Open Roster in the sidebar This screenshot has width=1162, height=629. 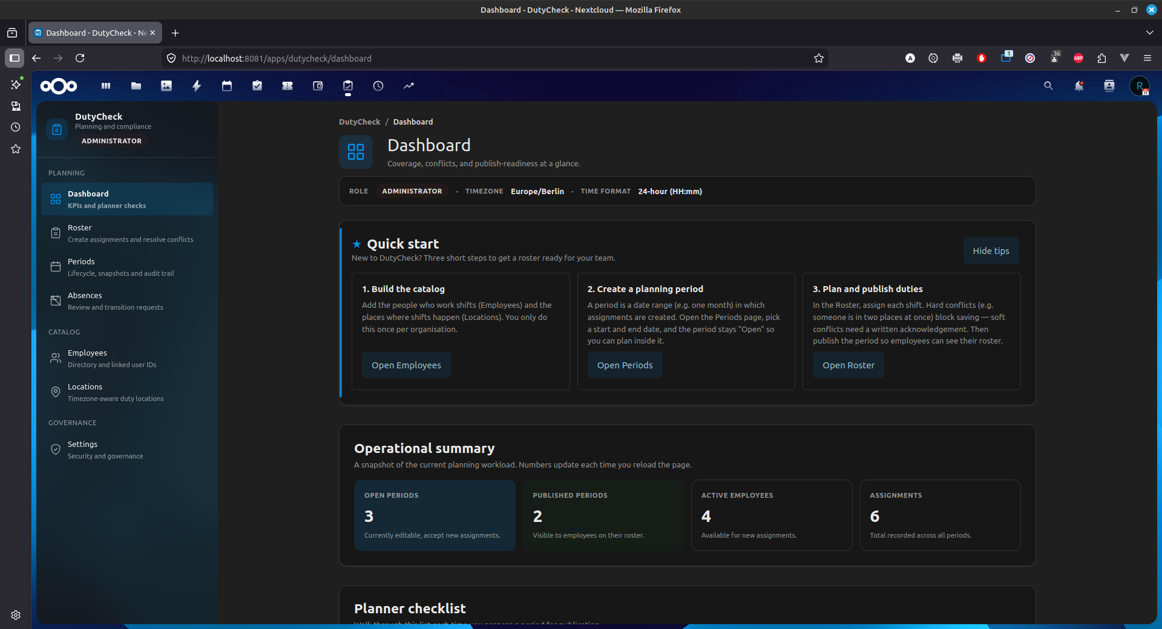click(127, 233)
